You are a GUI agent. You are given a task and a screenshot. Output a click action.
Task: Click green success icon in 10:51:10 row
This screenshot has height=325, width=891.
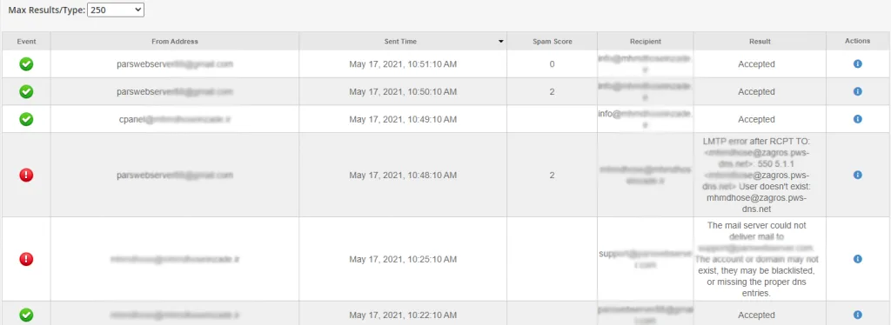tap(26, 64)
